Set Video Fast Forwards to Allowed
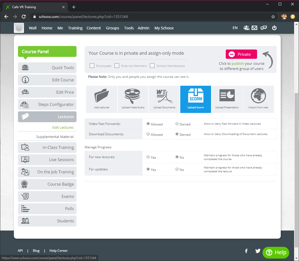 pyautogui.click(x=148, y=124)
